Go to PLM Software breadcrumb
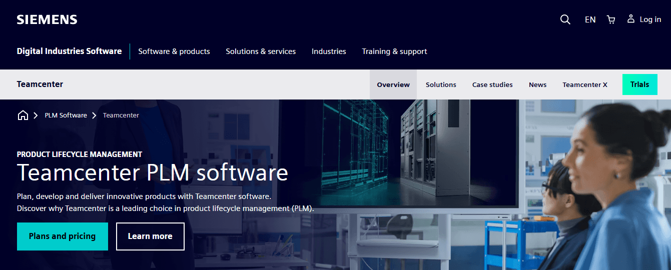The image size is (671, 270). pos(66,115)
